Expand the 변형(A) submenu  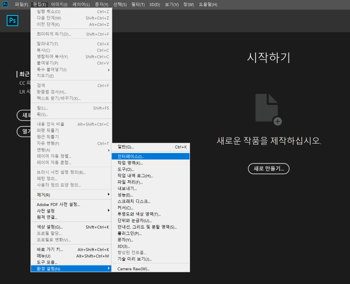click(x=71, y=150)
